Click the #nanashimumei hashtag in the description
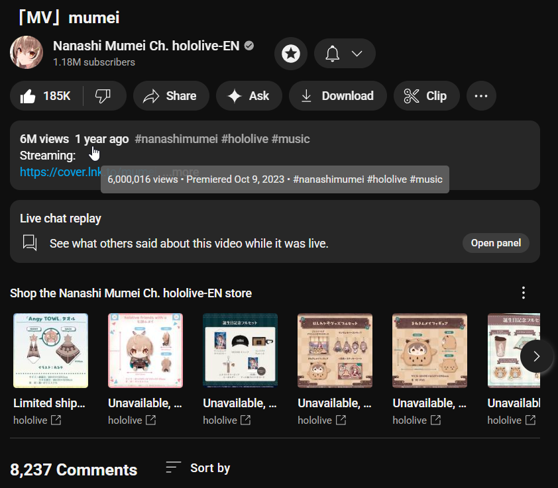 (176, 138)
